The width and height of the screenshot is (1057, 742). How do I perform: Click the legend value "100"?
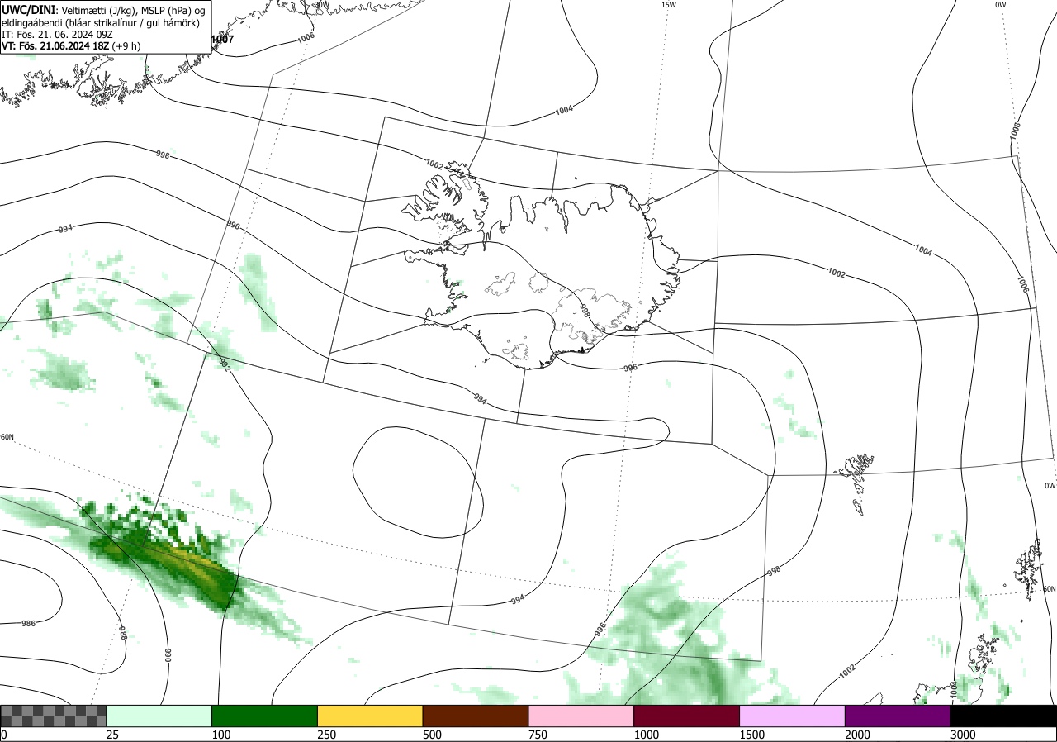click(x=221, y=735)
